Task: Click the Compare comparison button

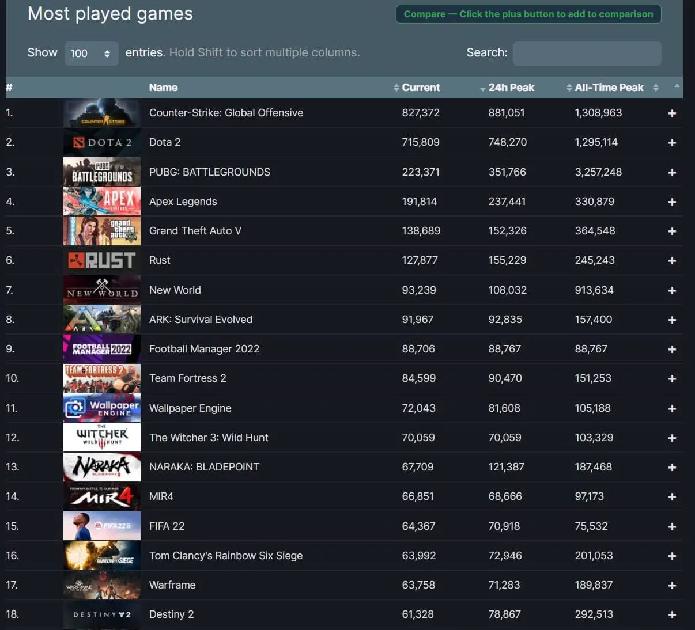Action: pos(528,14)
